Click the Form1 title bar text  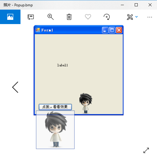tap(47, 30)
